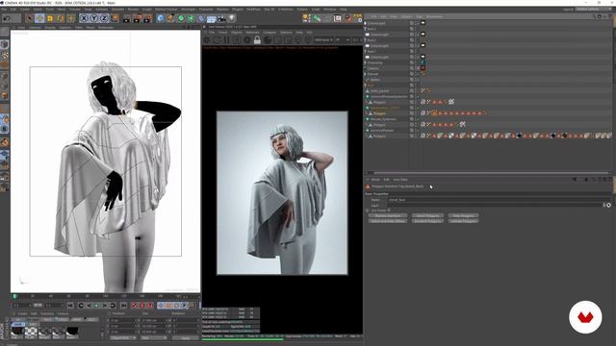
Task: Click coordinate manager Apply button
Action: point(185,337)
